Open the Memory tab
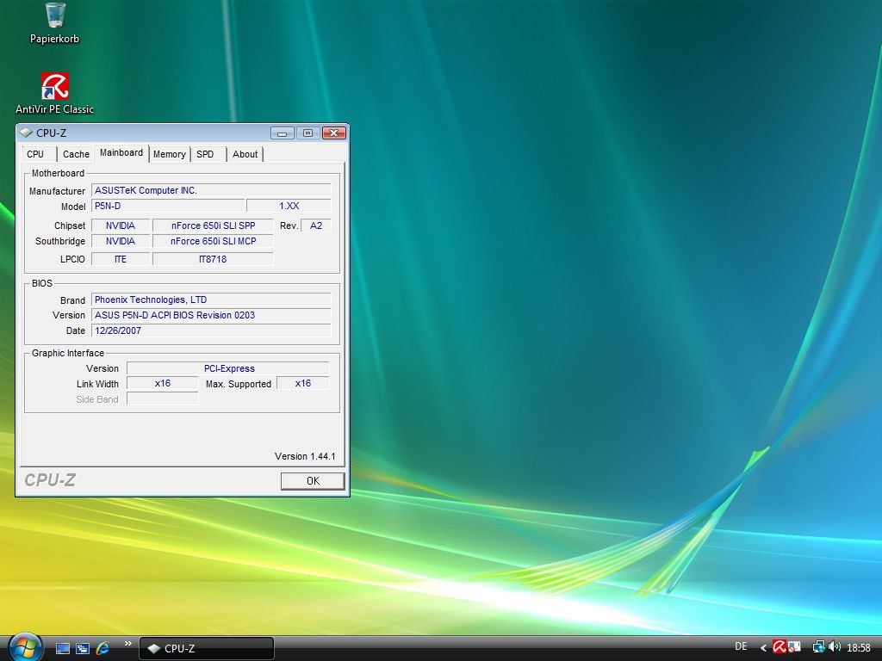 tap(170, 154)
